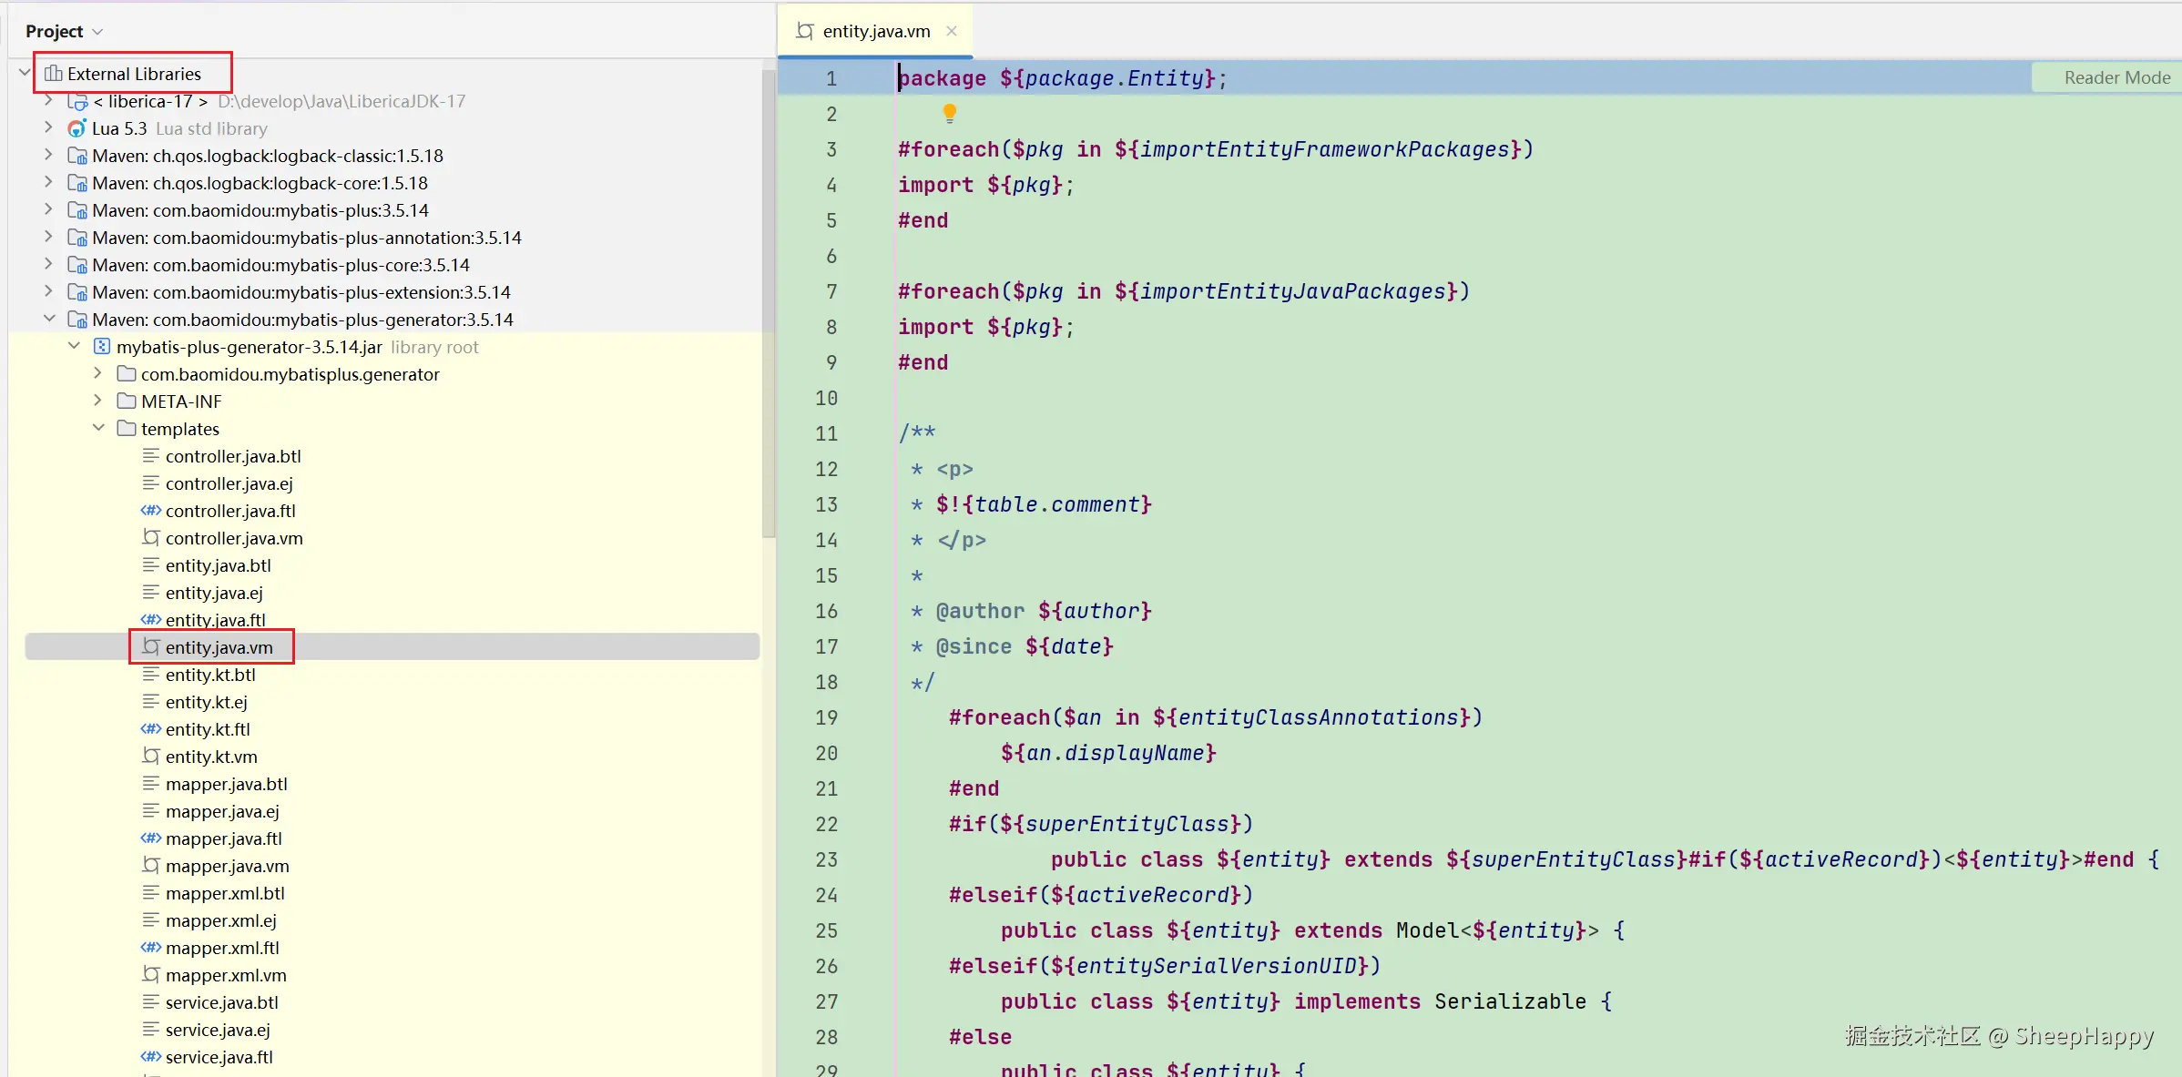Expand the Maven logback-classic library node
The height and width of the screenshot is (1077, 2182).
pos(49,155)
